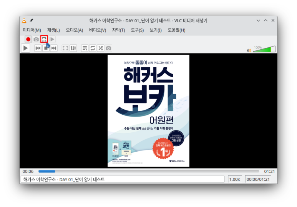Click the media title status bar text
The height and width of the screenshot is (207, 297).
(x=123, y=179)
